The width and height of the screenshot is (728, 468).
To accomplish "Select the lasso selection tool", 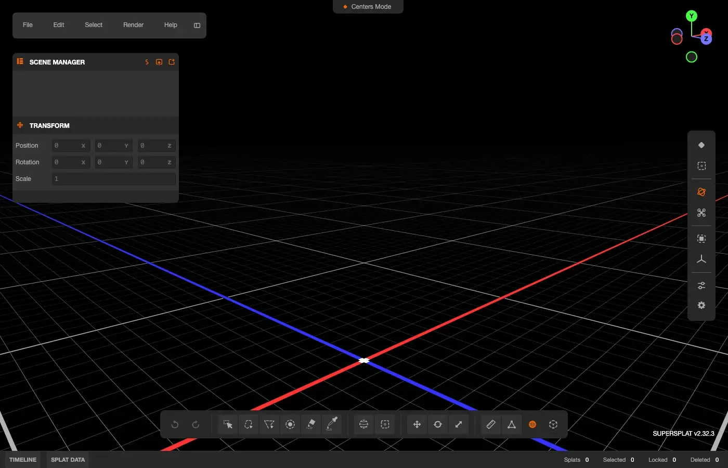I will tap(249, 424).
